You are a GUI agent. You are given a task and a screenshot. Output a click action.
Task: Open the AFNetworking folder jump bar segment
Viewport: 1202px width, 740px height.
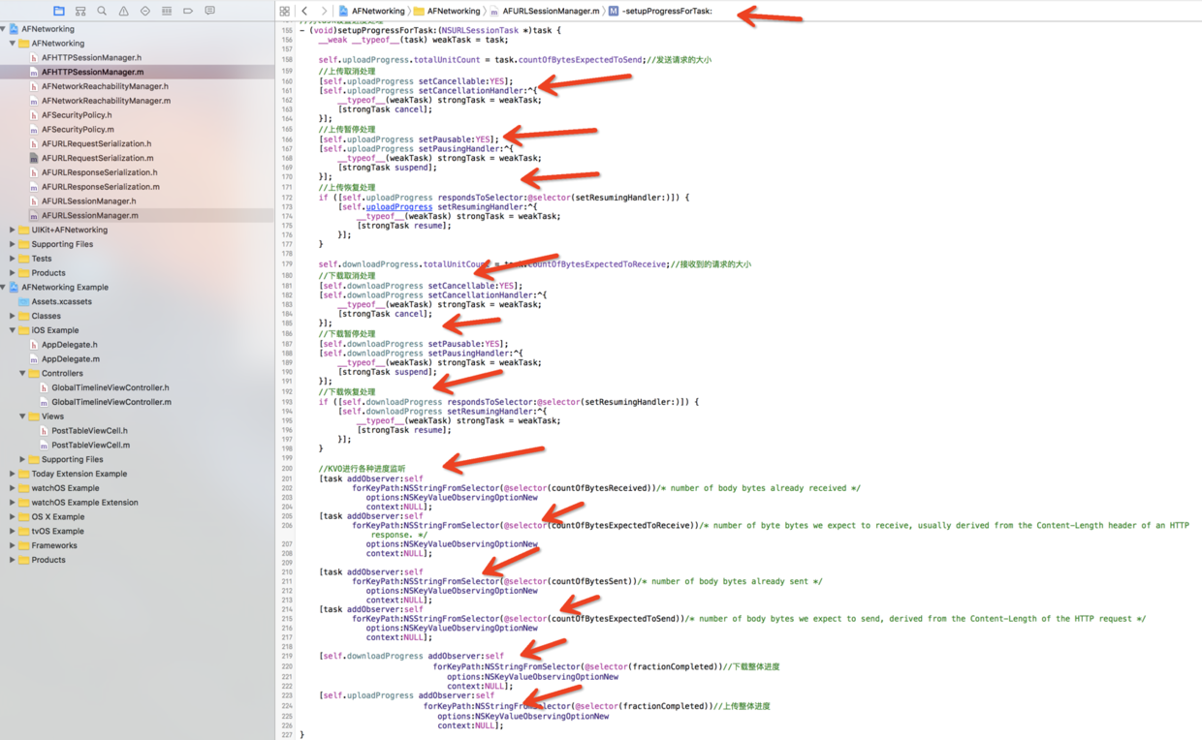point(447,11)
